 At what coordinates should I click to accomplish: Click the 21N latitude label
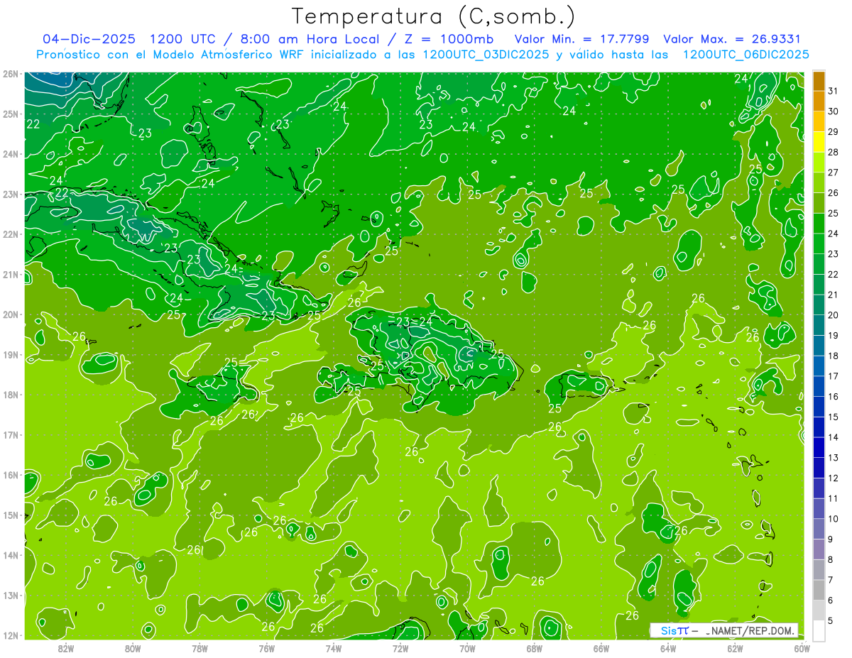click(x=11, y=274)
